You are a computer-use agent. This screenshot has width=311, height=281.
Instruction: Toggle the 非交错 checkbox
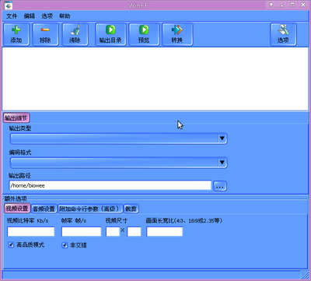[x=65, y=245]
